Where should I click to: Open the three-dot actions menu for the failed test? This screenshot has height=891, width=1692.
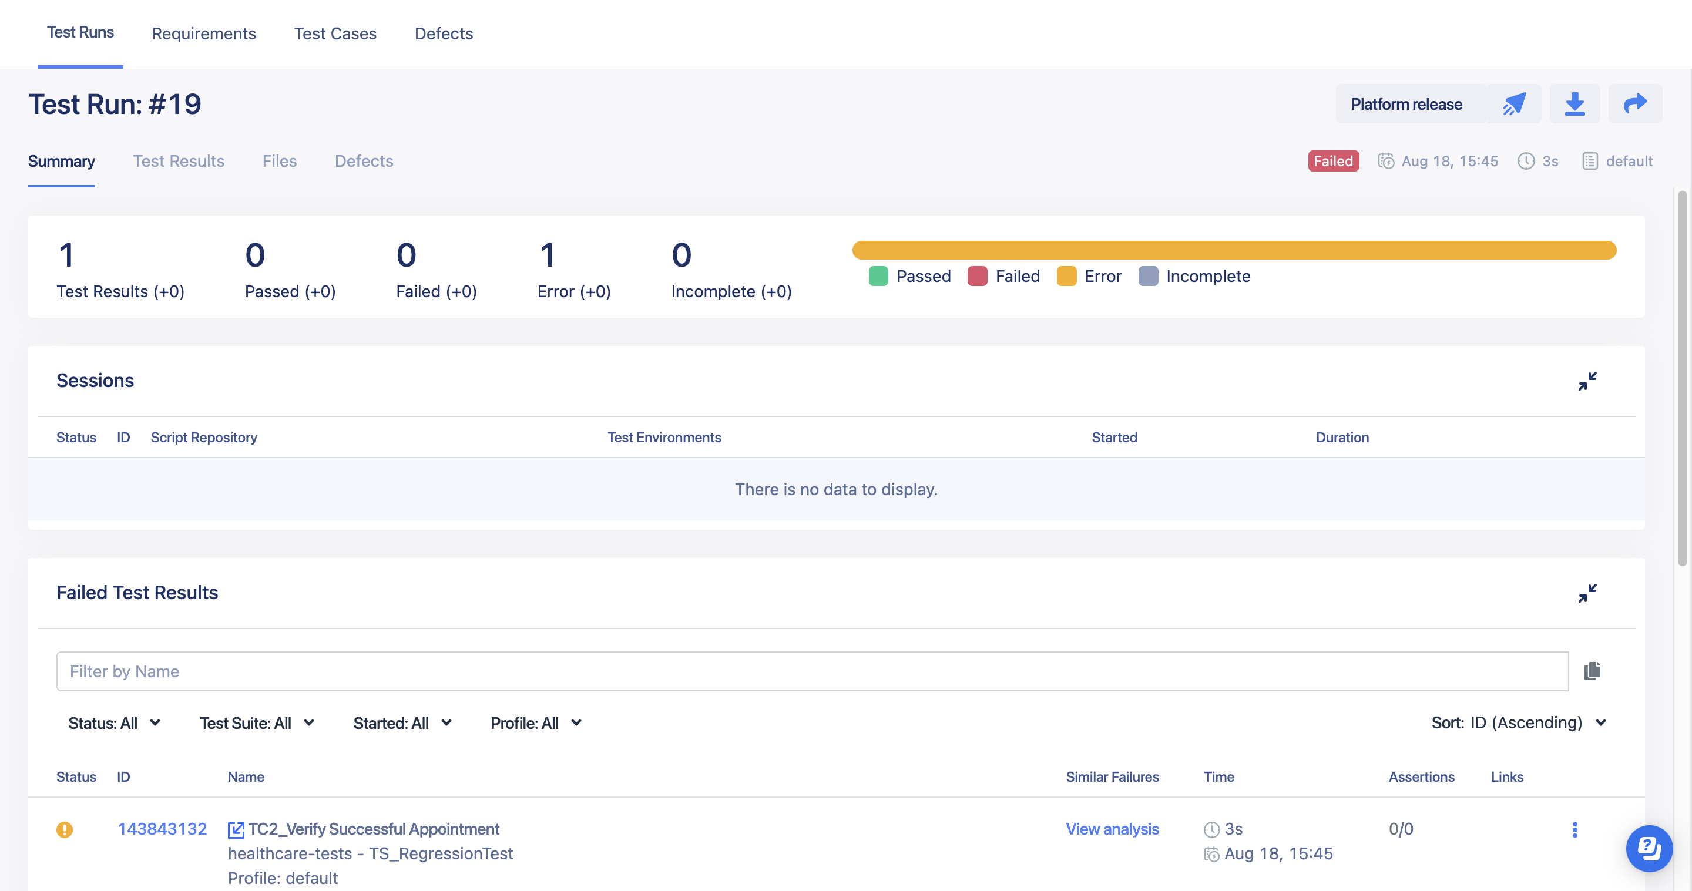1575,829
